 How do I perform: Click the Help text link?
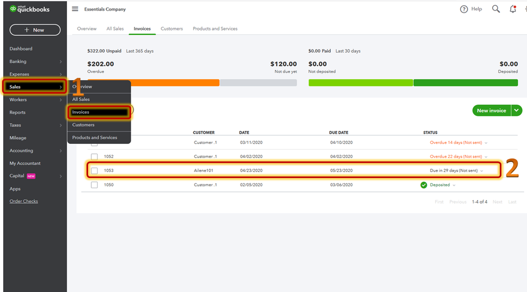click(x=476, y=9)
